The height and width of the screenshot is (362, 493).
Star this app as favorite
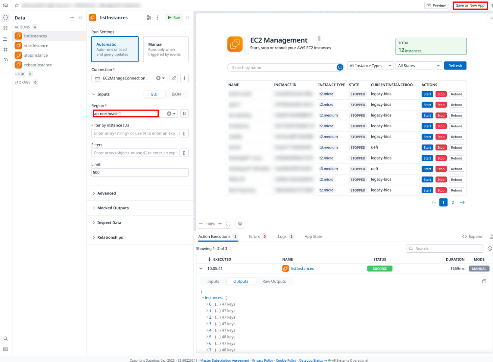pos(17,5)
